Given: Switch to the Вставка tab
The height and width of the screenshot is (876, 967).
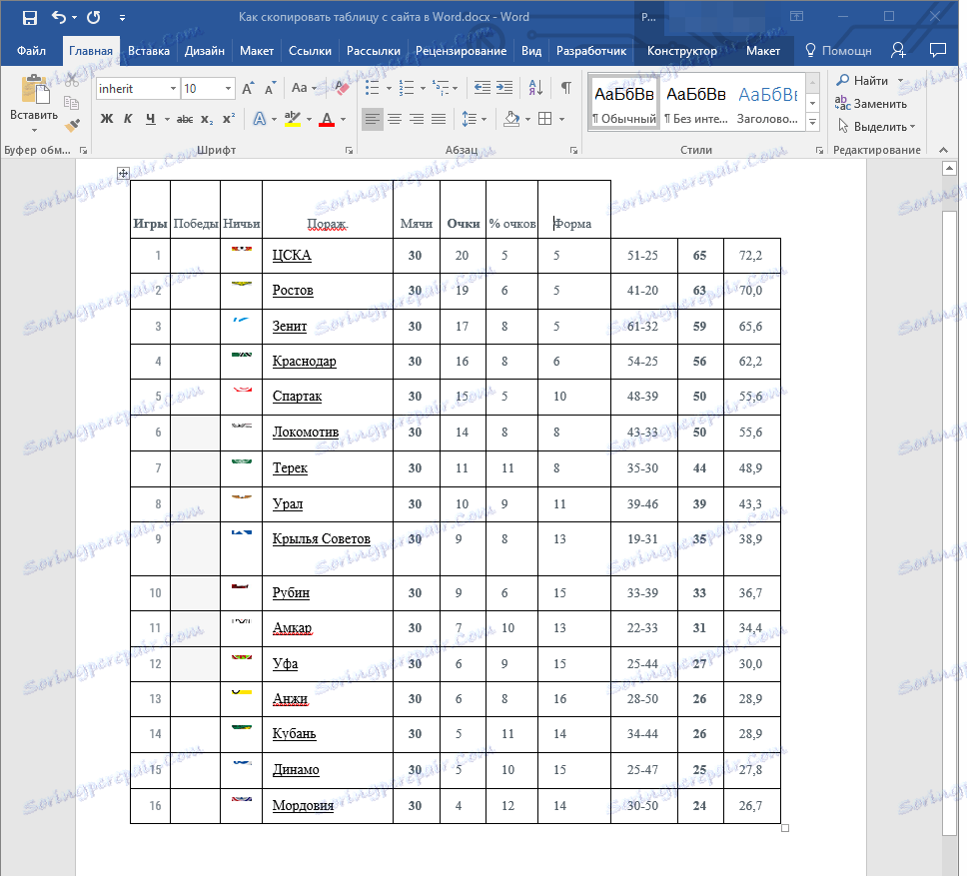Looking at the screenshot, I should coord(149,51).
